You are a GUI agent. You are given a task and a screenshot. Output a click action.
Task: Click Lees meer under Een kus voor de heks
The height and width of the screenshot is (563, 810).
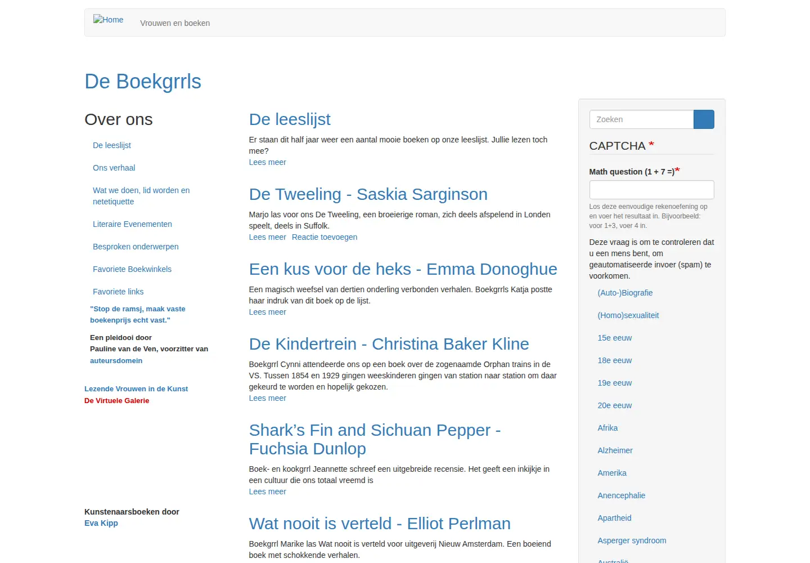coord(268,312)
